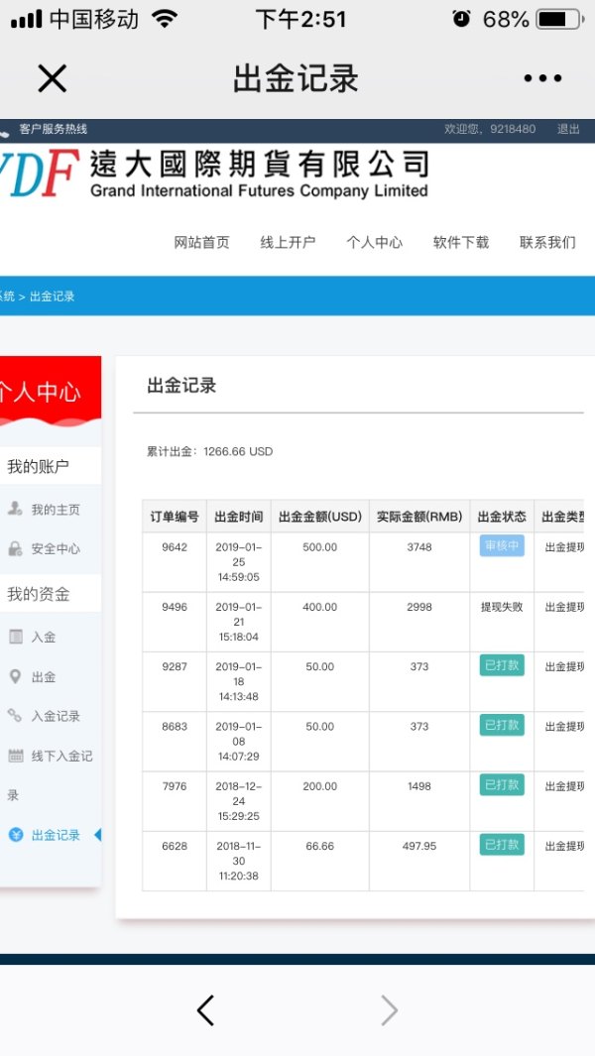Open 线上开户 in the navigation menu
This screenshot has width=595, height=1056.
pyautogui.click(x=288, y=242)
